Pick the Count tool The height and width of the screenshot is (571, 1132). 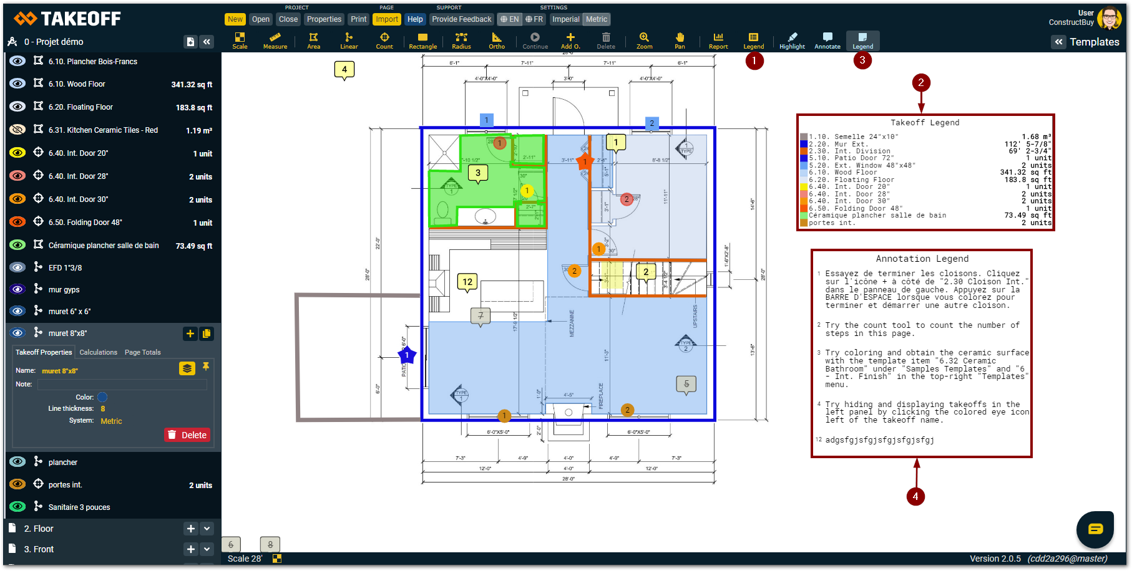tap(384, 41)
